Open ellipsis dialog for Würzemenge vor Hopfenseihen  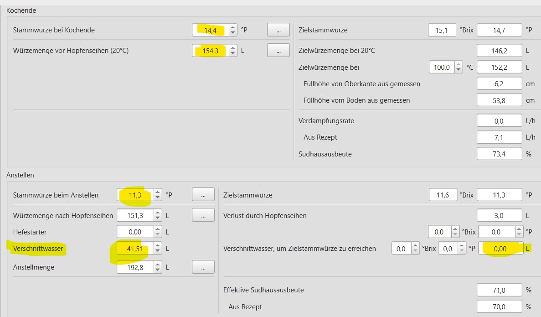pyautogui.click(x=278, y=50)
